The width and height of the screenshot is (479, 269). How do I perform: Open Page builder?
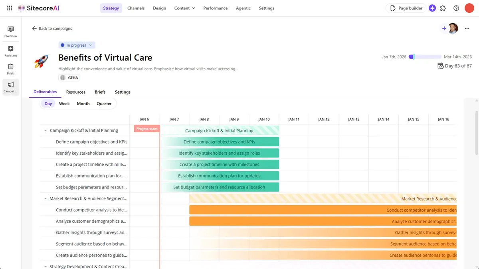pos(406,8)
